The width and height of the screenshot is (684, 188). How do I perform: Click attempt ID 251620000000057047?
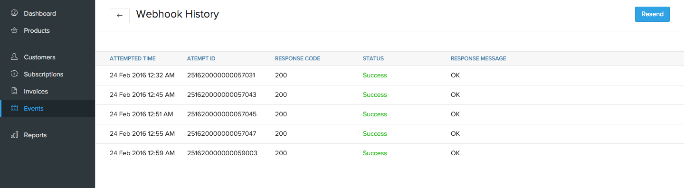(x=222, y=134)
